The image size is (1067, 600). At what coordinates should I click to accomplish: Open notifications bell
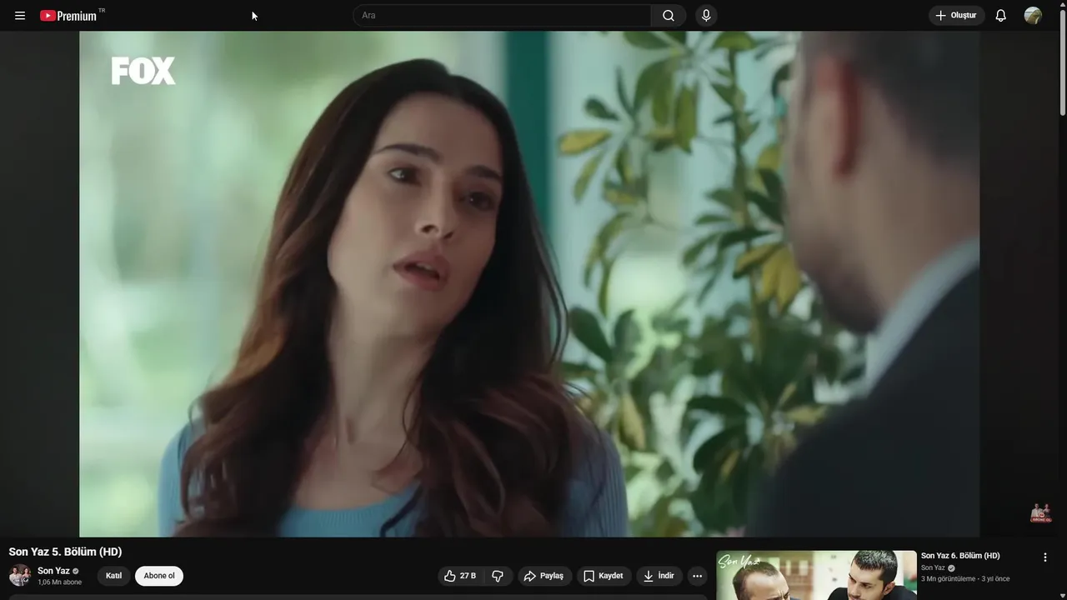tap(1001, 16)
